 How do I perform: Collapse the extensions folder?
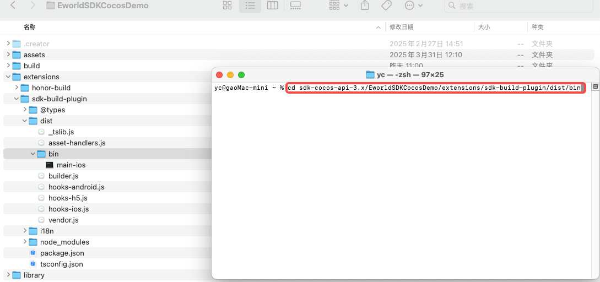(8, 77)
